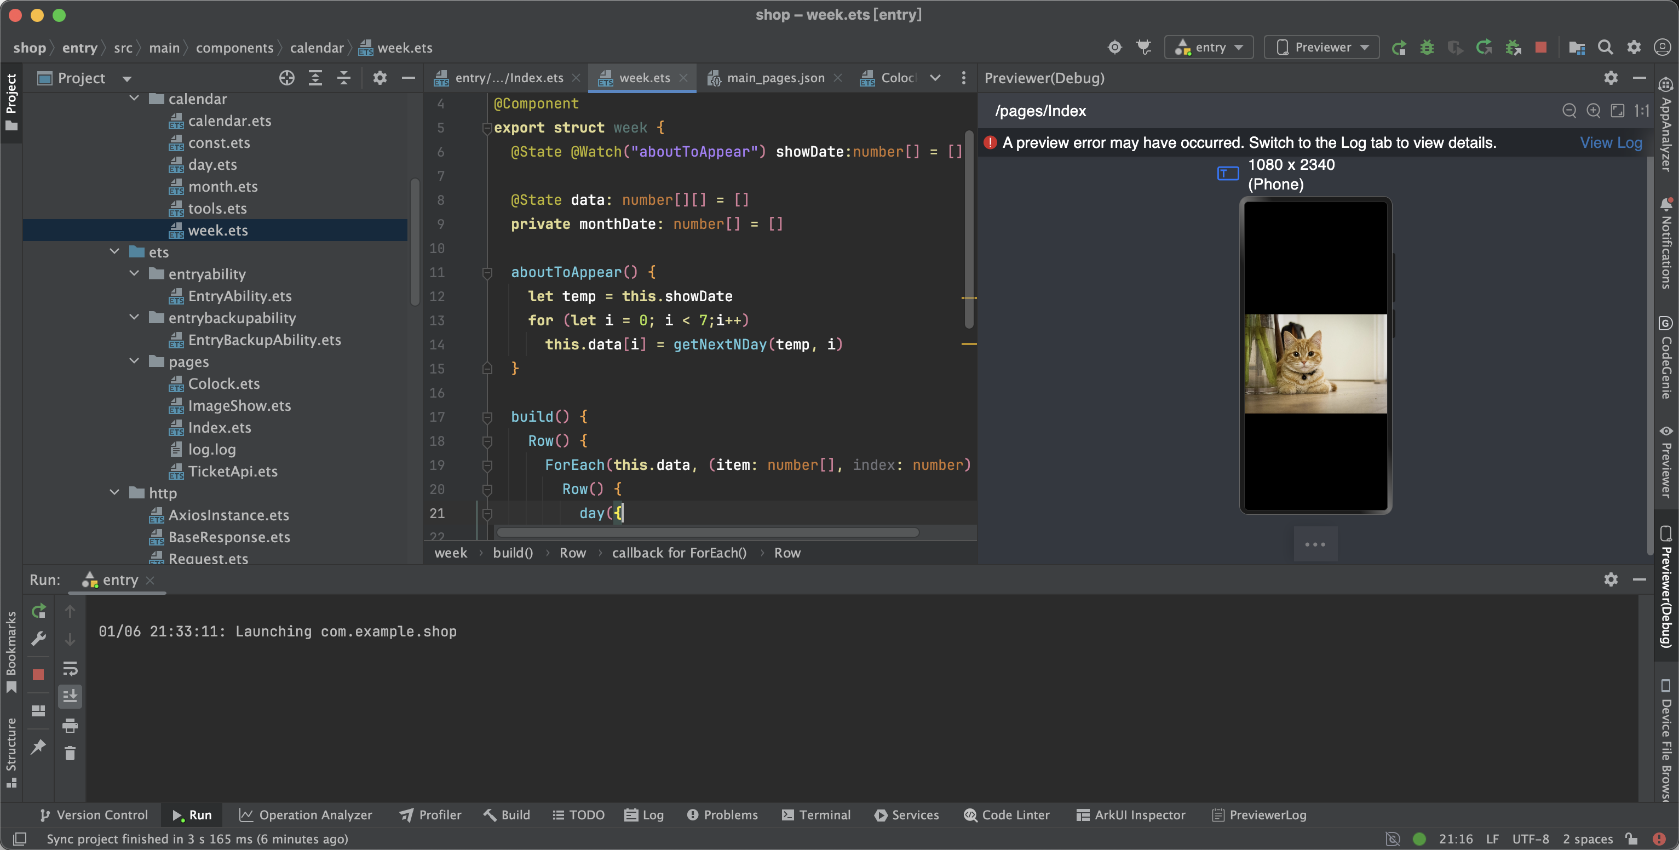Click the View Log link
Screen dimensions: 1679x850
tap(1611, 143)
